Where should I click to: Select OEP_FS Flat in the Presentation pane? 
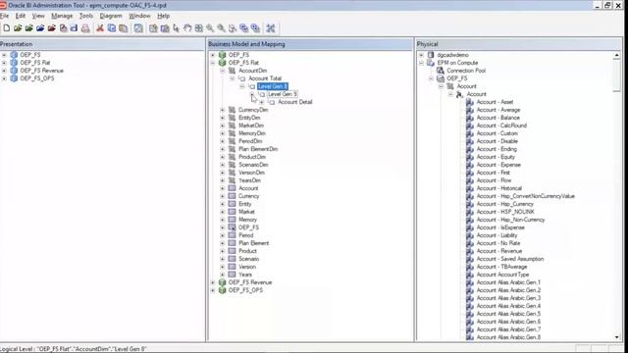point(35,63)
